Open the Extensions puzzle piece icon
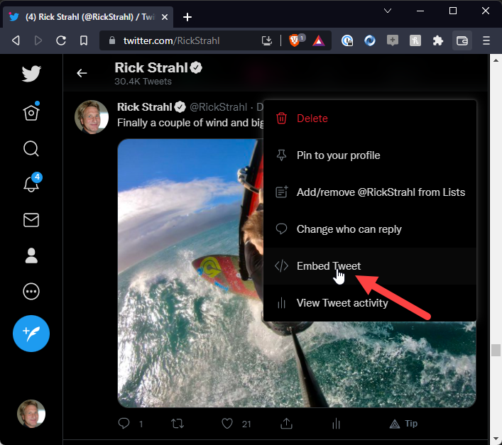This screenshot has height=445, width=502. [x=438, y=40]
